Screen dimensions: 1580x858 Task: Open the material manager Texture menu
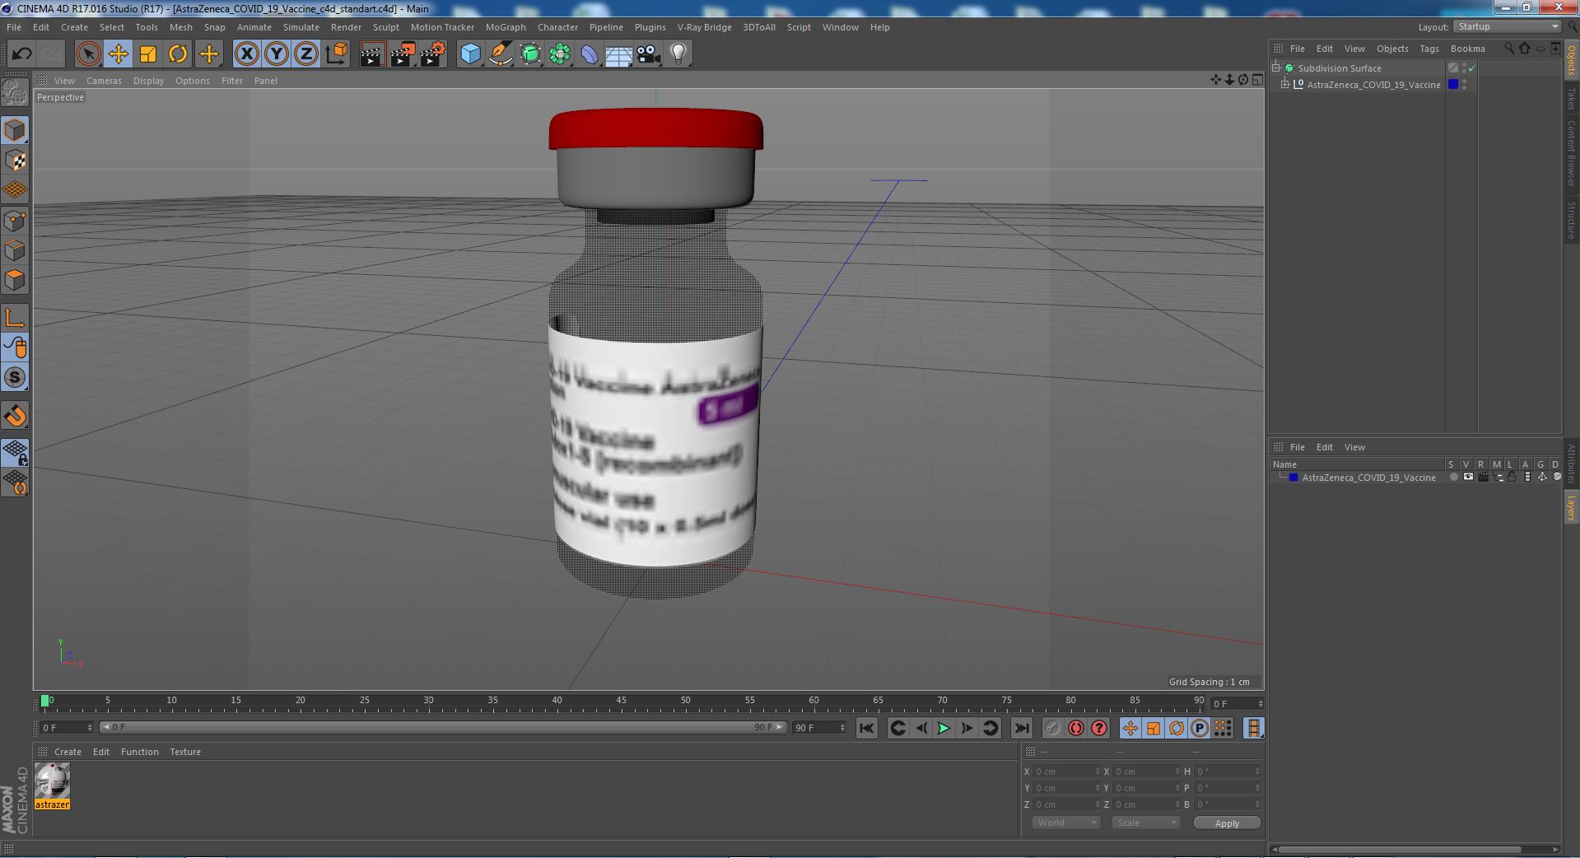click(185, 752)
